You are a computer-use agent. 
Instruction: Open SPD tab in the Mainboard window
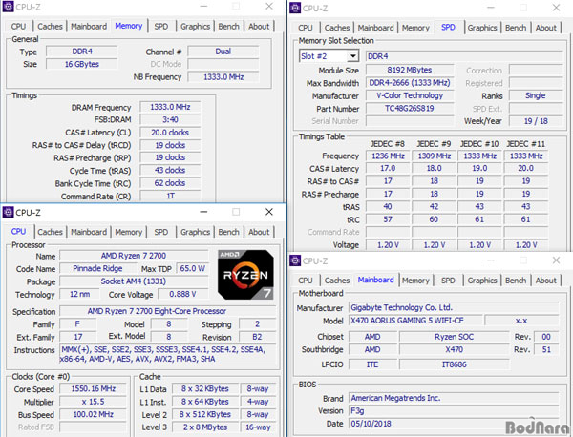(x=448, y=281)
